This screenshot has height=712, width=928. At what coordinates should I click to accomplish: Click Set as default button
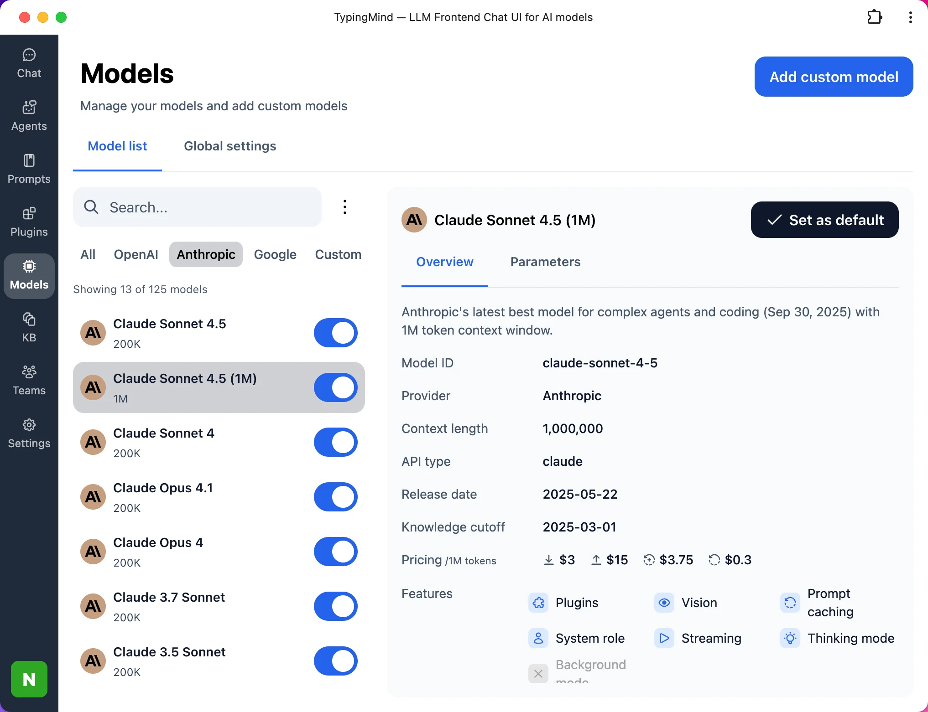825,220
